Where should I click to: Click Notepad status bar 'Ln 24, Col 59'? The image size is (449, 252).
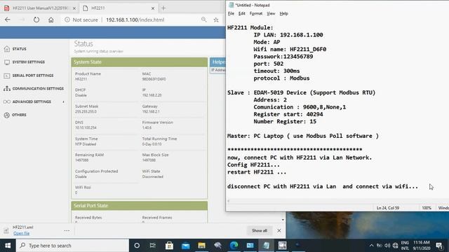pyautogui.click(x=388, y=208)
